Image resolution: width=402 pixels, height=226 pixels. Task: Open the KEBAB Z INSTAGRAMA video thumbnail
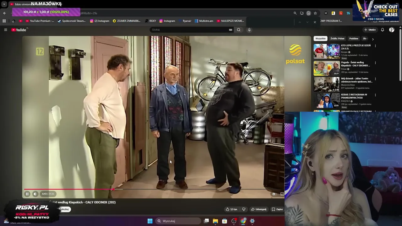pyautogui.click(x=327, y=100)
